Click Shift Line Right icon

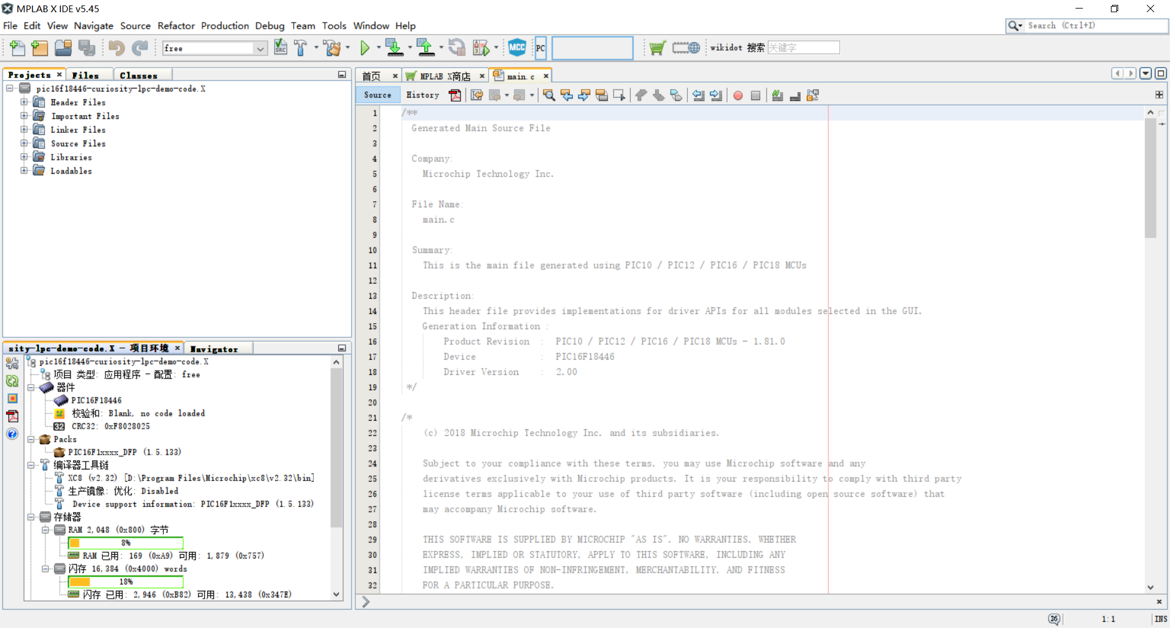(716, 95)
